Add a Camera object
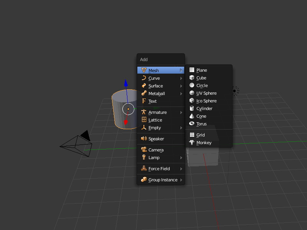 161,150
